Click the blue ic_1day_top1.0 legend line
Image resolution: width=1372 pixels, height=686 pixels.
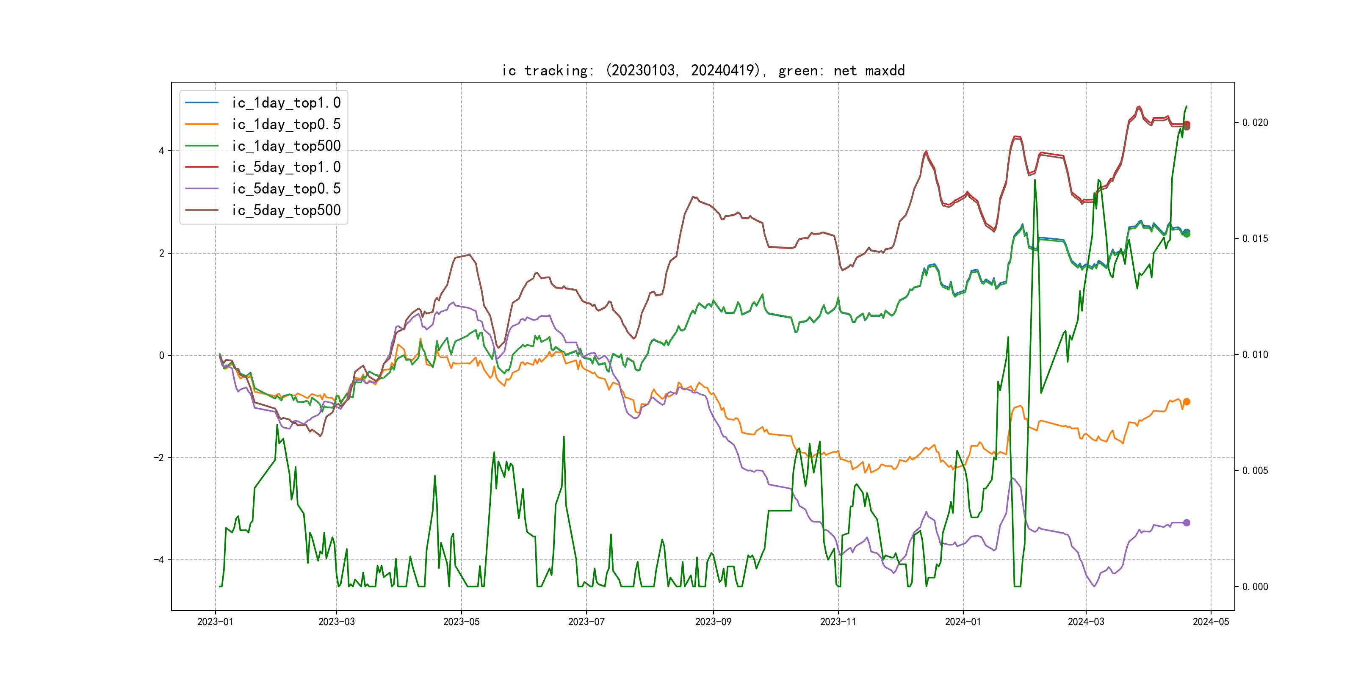point(201,102)
